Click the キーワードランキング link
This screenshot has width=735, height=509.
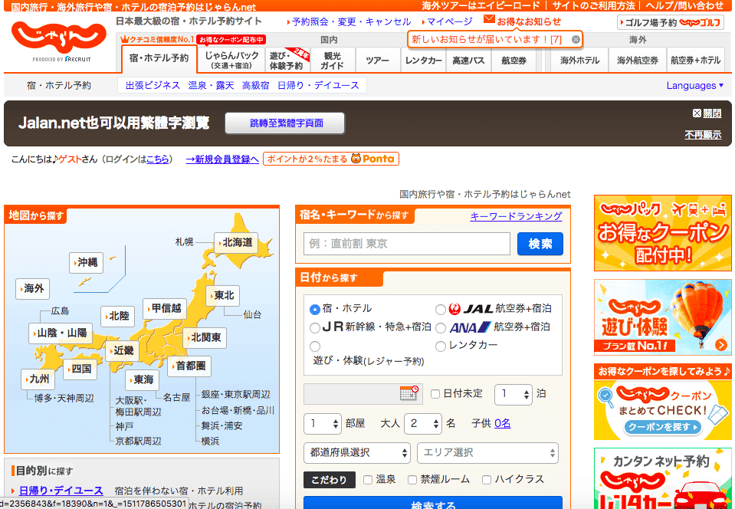516,216
